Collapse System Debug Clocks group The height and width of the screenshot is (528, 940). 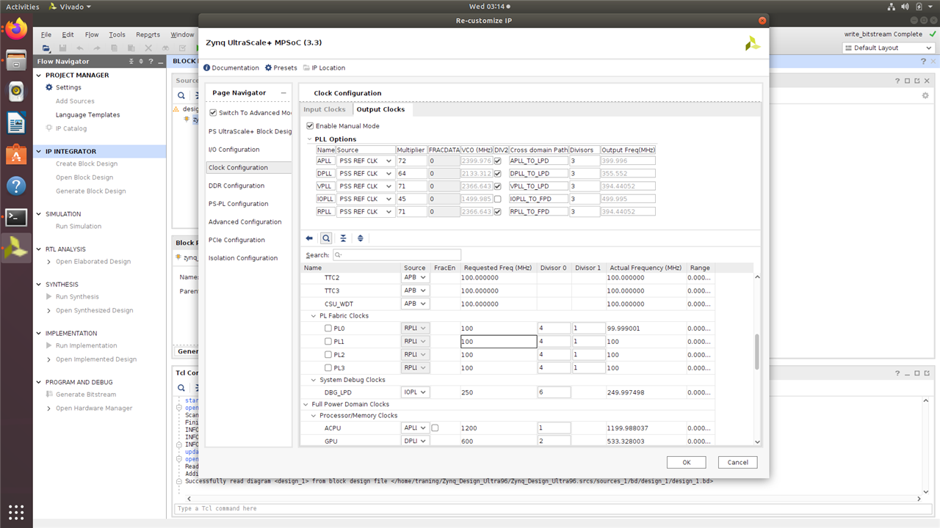(x=314, y=380)
